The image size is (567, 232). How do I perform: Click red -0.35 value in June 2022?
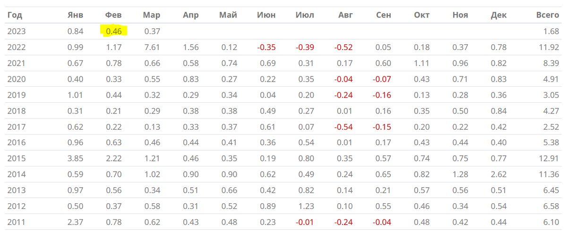266,47
